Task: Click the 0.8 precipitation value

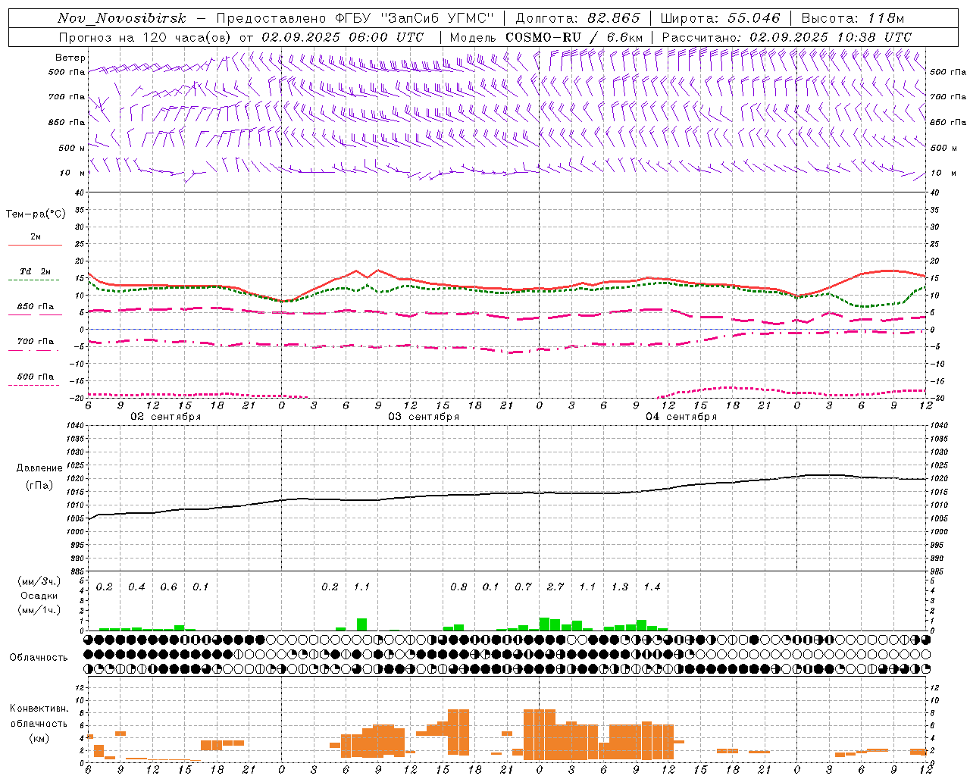Action: [458, 587]
